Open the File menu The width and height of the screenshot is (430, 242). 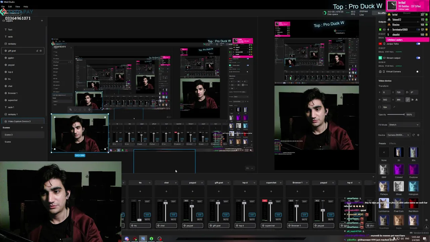3,6
